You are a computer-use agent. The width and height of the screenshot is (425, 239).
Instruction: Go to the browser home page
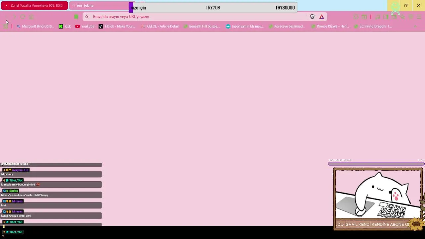click(x=31, y=17)
